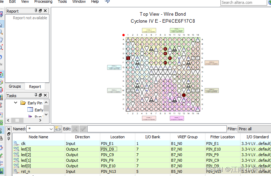Click the Early Pin folder icon
Image resolution: width=271 pixels, height=176 pixels.
click(x=23, y=103)
